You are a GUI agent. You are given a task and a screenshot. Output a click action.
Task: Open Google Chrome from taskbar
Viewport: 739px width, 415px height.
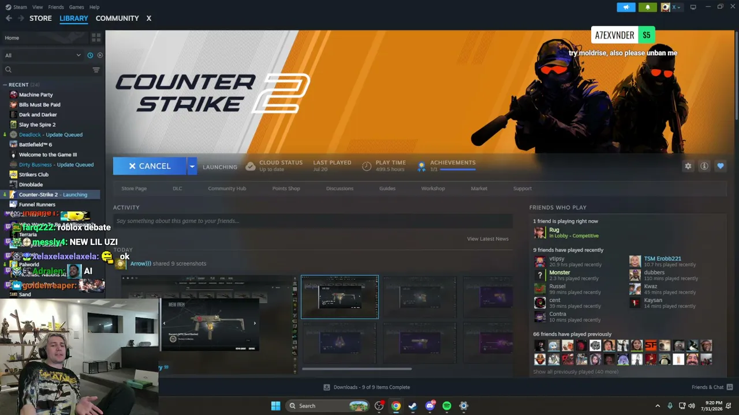click(x=396, y=406)
